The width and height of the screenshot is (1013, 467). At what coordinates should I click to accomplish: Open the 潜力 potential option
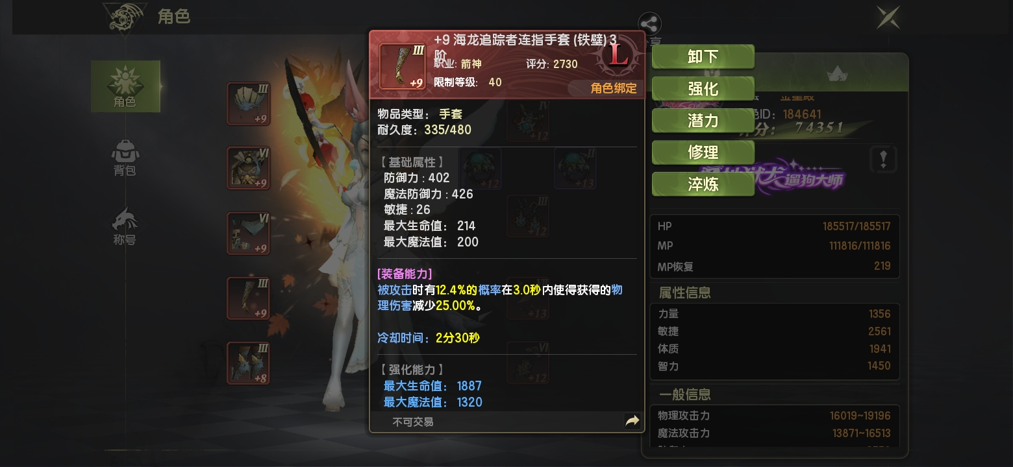tap(703, 120)
